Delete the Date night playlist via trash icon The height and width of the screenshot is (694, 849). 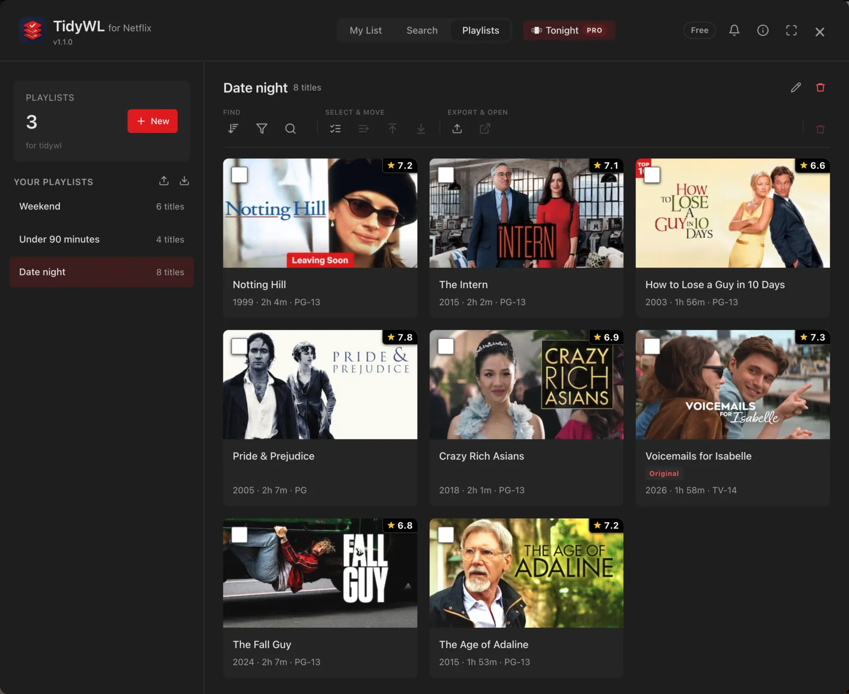(x=820, y=88)
